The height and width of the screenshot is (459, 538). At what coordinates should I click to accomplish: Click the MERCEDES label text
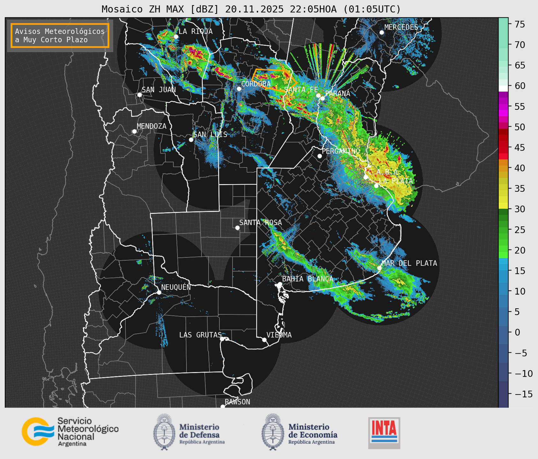click(x=401, y=27)
